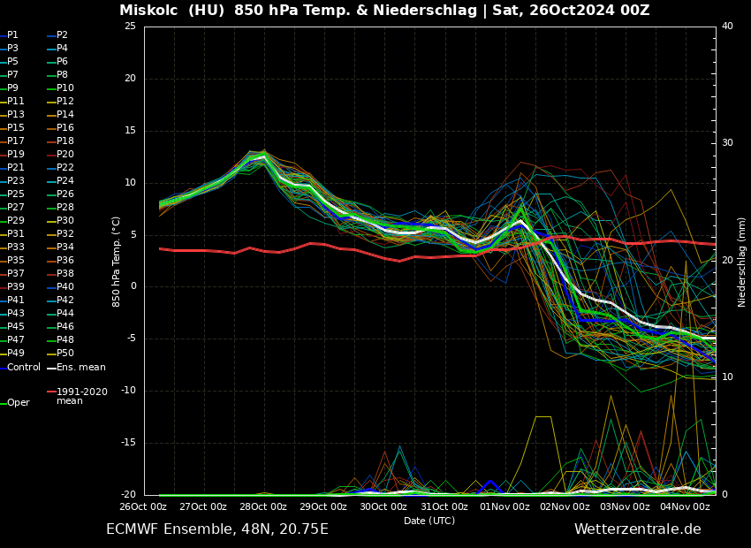Click the 04Nov 00z date tick label

686,507
